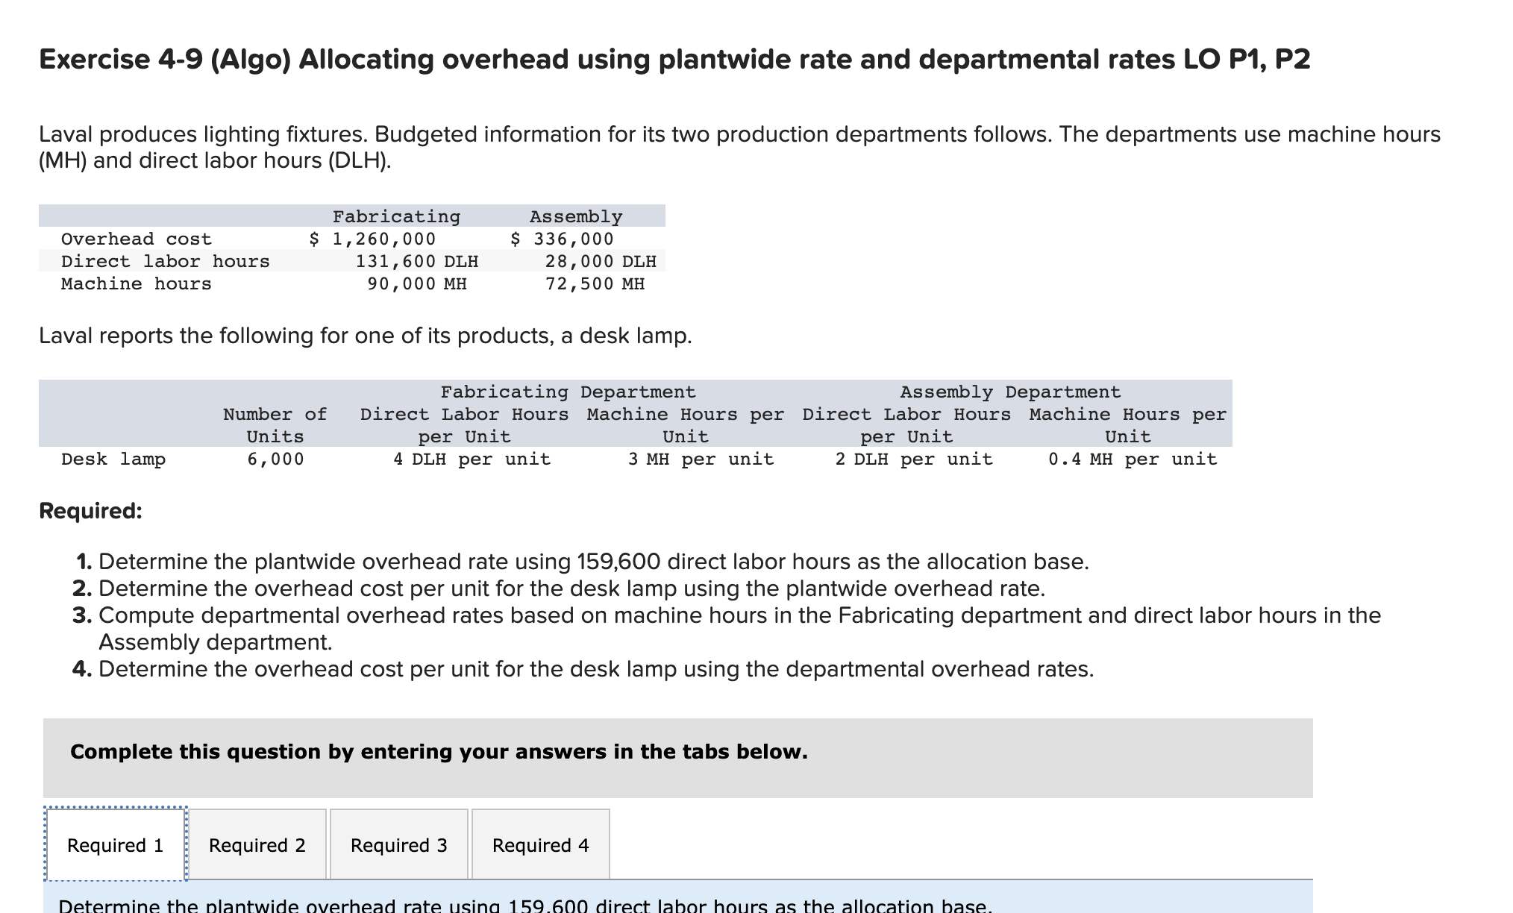This screenshot has width=1513, height=913.
Task: Click the Machine hours row label
Action: [137, 283]
